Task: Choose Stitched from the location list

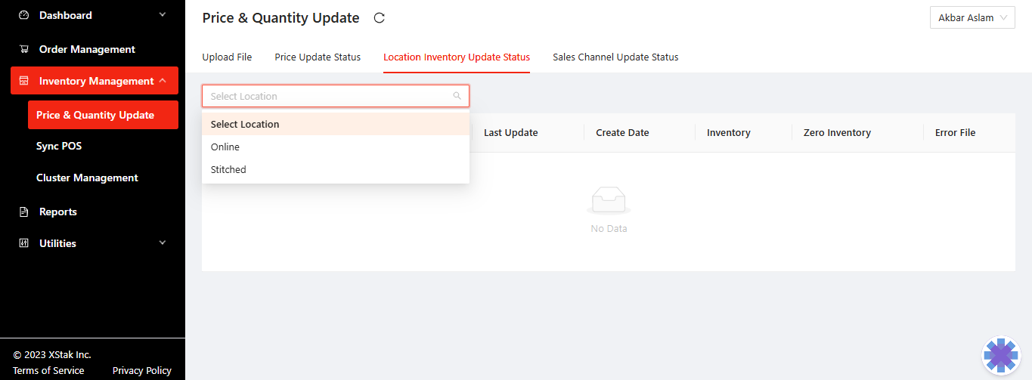Action: click(x=228, y=169)
